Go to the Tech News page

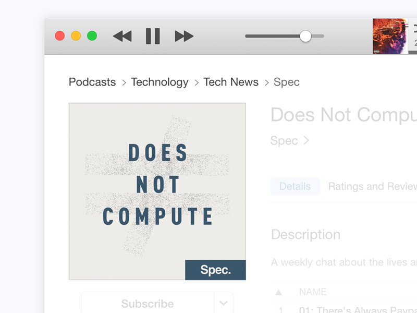pos(231,82)
